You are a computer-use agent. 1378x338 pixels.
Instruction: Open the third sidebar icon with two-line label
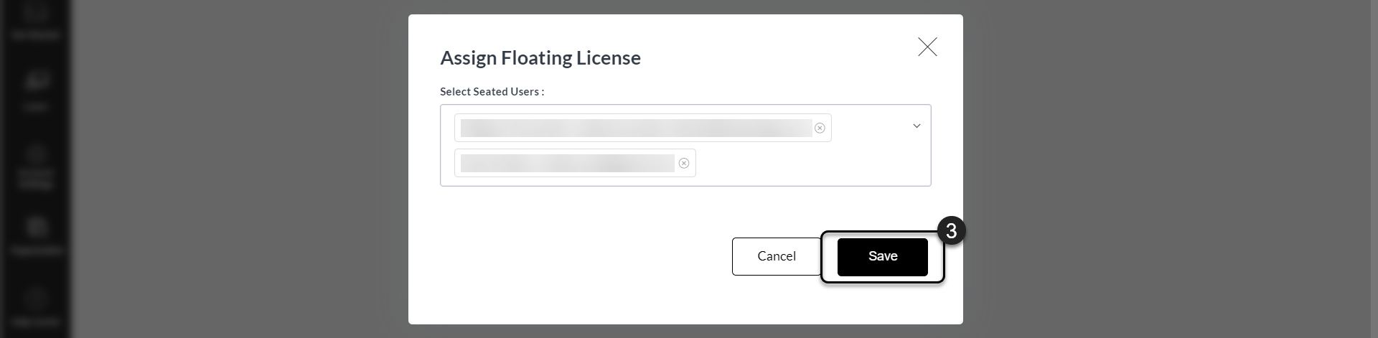tap(36, 166)
